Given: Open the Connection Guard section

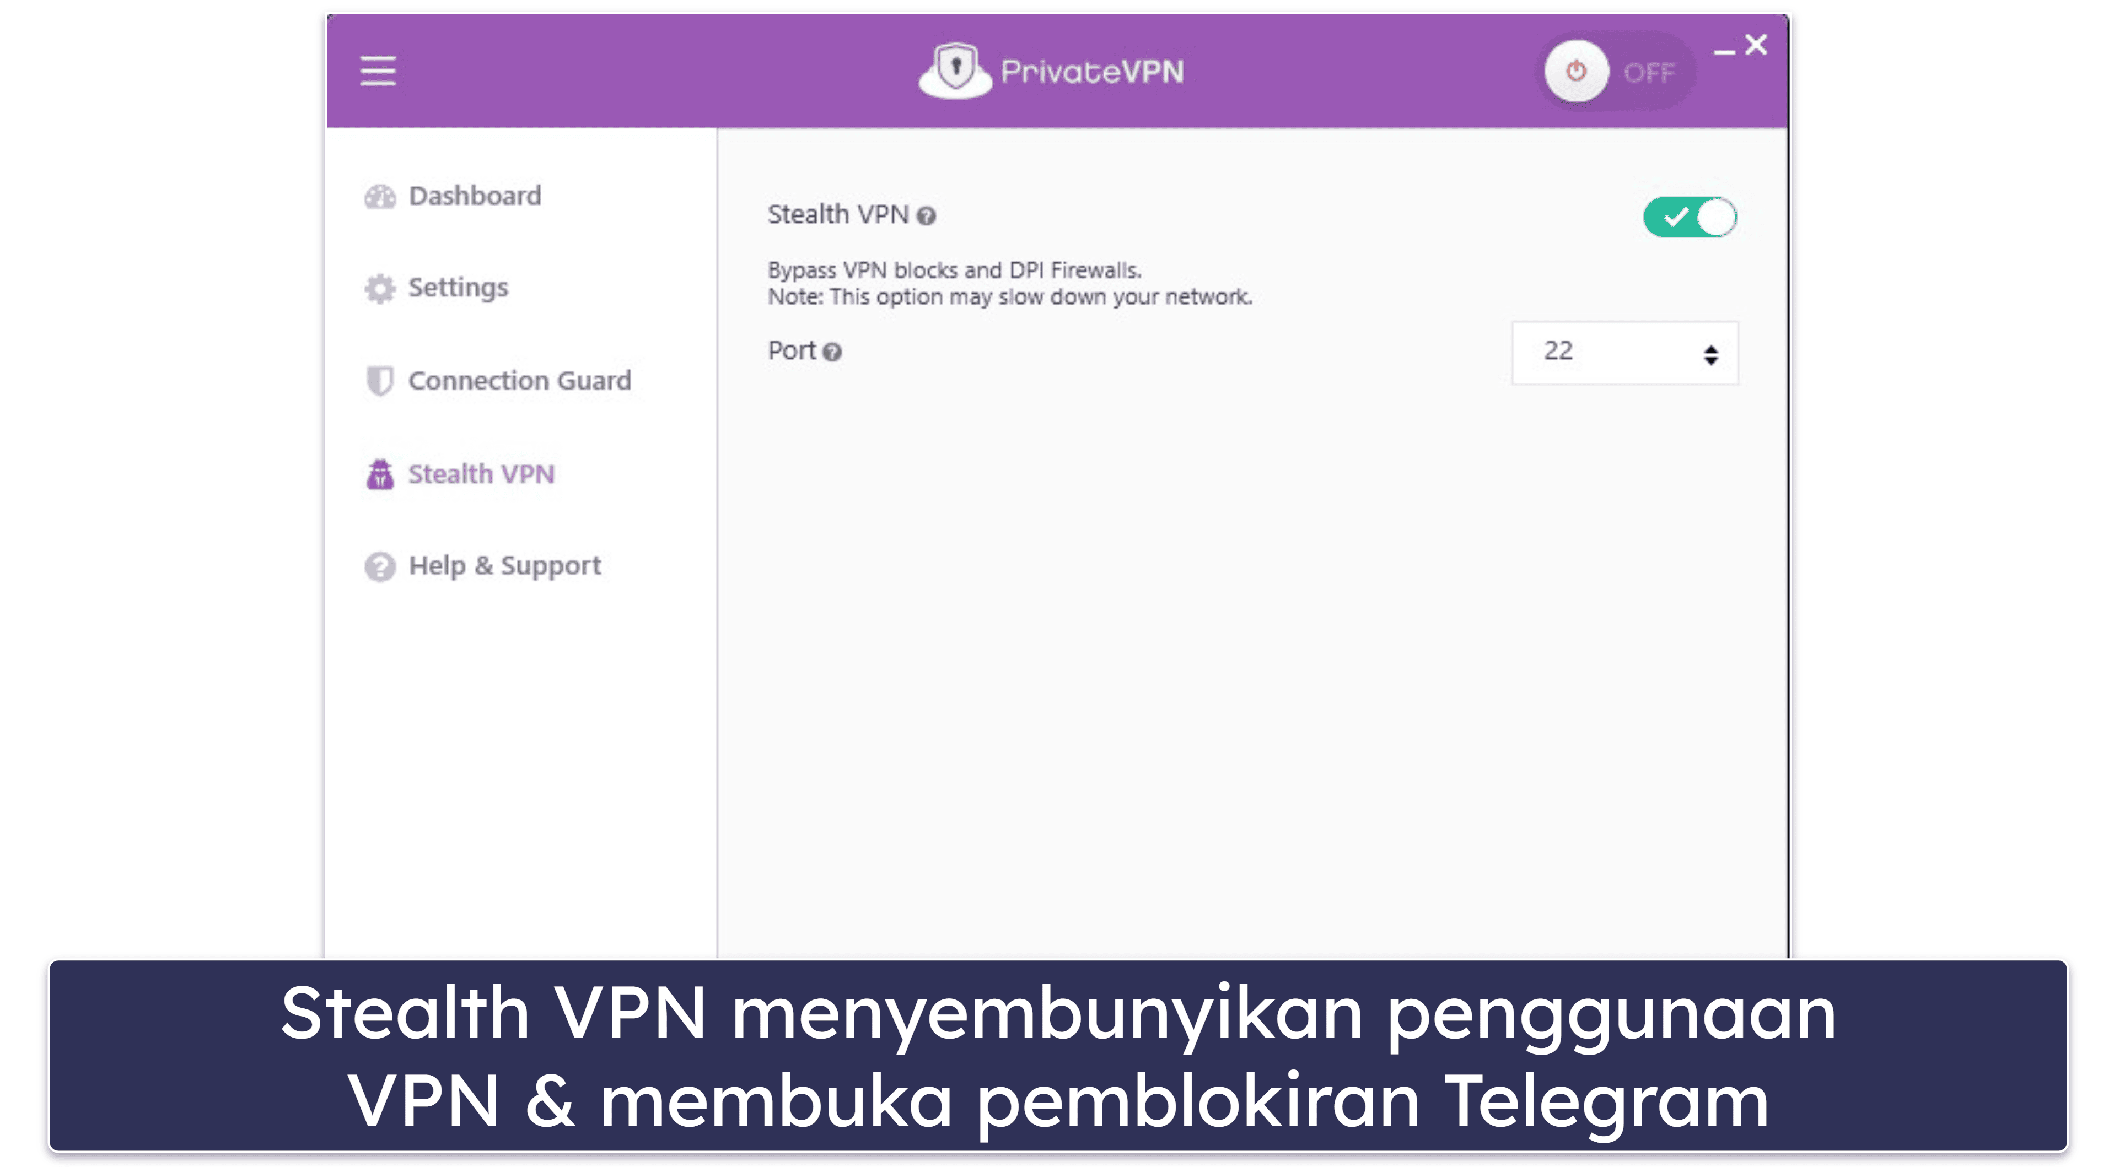Looking at the screenshot, I should click(502, 380).
